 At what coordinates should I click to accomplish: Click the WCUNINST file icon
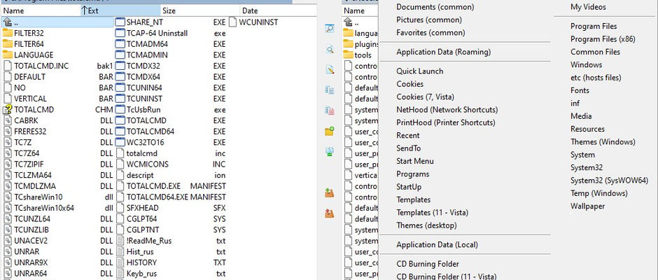pos(233,22)
